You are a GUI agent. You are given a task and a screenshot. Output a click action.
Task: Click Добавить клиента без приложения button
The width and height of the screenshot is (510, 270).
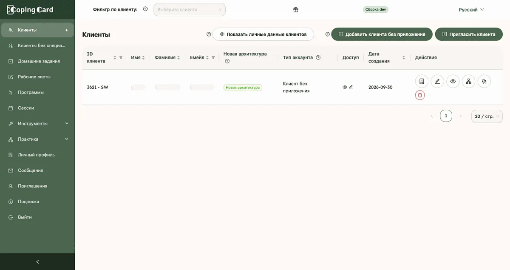382,34
